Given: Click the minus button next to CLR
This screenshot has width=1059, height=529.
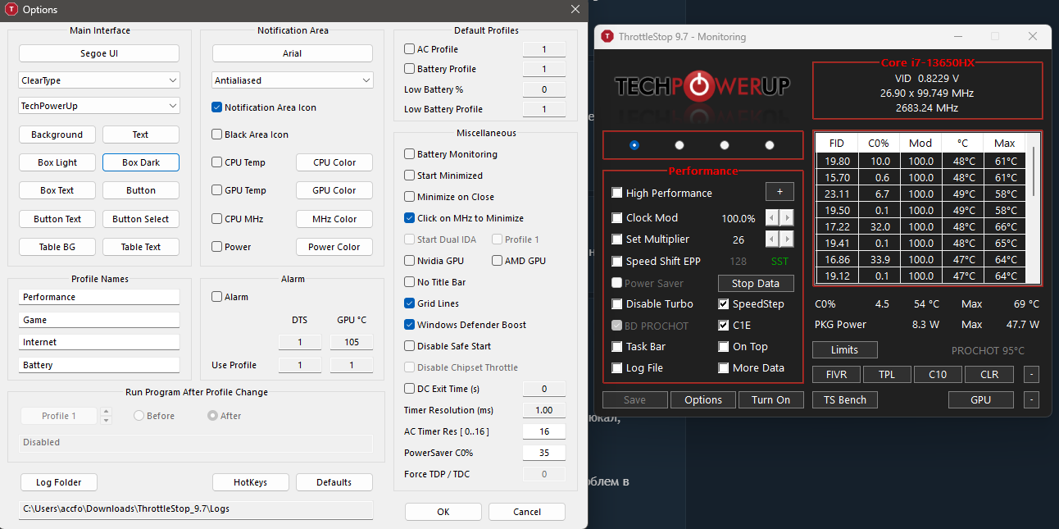Looking at the screenshot, I should tap(1031, 375).
